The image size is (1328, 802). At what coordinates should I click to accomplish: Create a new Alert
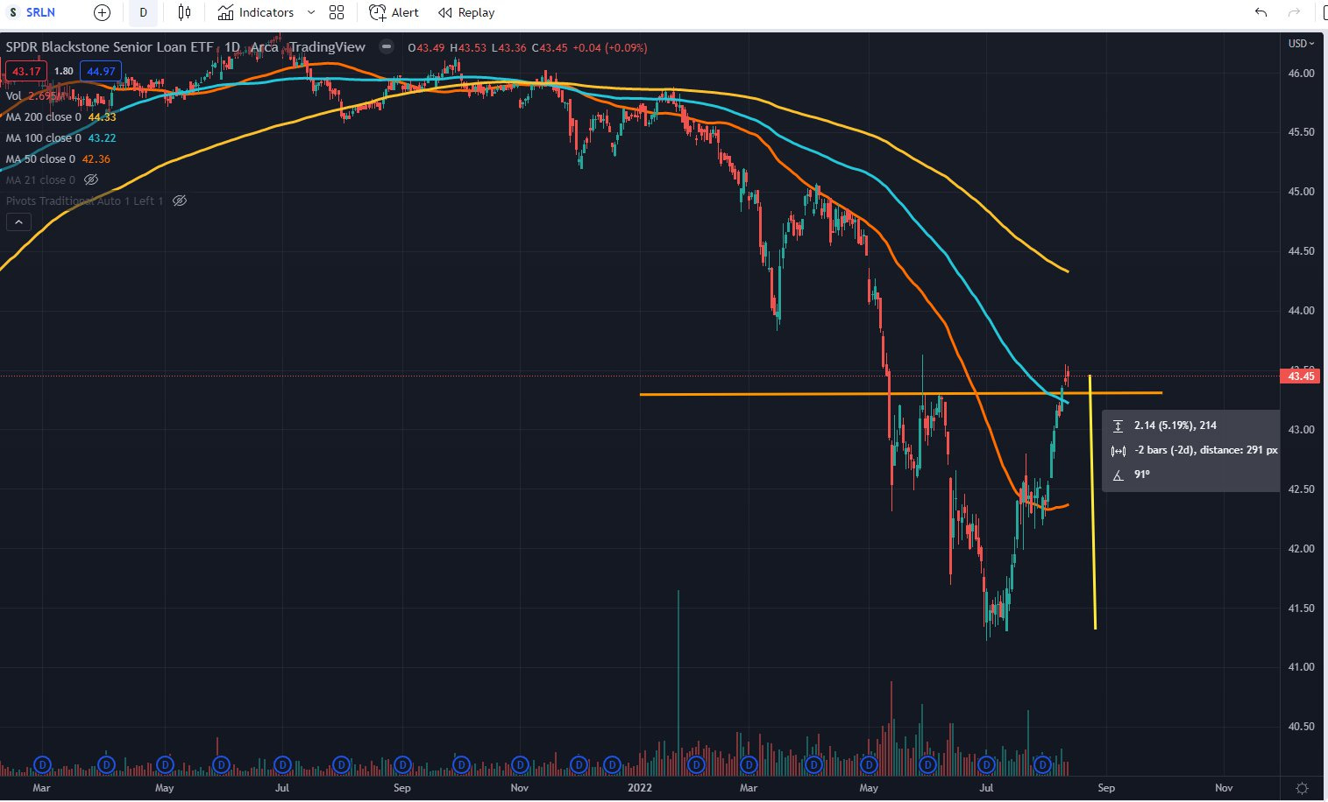pyautogui.click(x=394, y=12)
